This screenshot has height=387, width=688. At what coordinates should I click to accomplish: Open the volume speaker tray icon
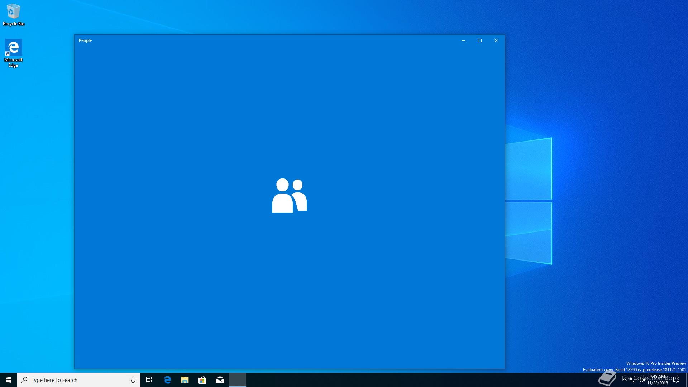[641, 380]
